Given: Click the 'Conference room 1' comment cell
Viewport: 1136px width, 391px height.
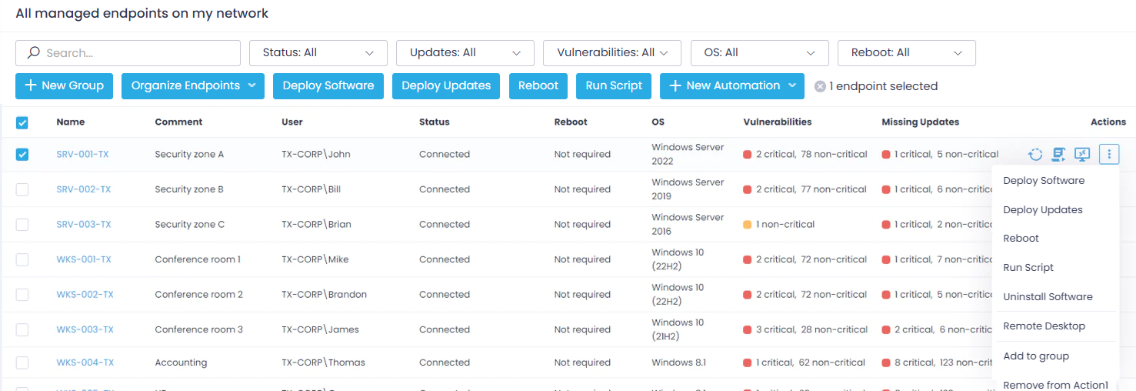Looking at the screenshot, I should click(x=198, y=259).
